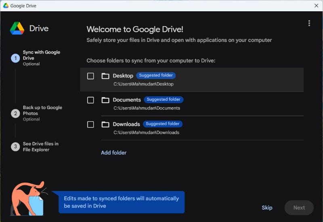Click the Google Drive logo in sidebar
The height and width of the screenshot is (222, 323).
(x=17, y=28)
